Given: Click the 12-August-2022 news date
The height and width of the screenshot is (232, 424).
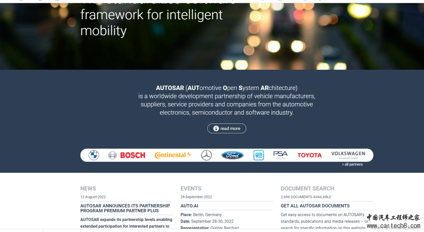Looking at the screenshot, I should click(x=93, y=197).
